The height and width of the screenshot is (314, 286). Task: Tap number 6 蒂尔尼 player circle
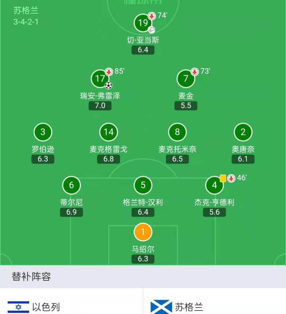pos(71,185)
